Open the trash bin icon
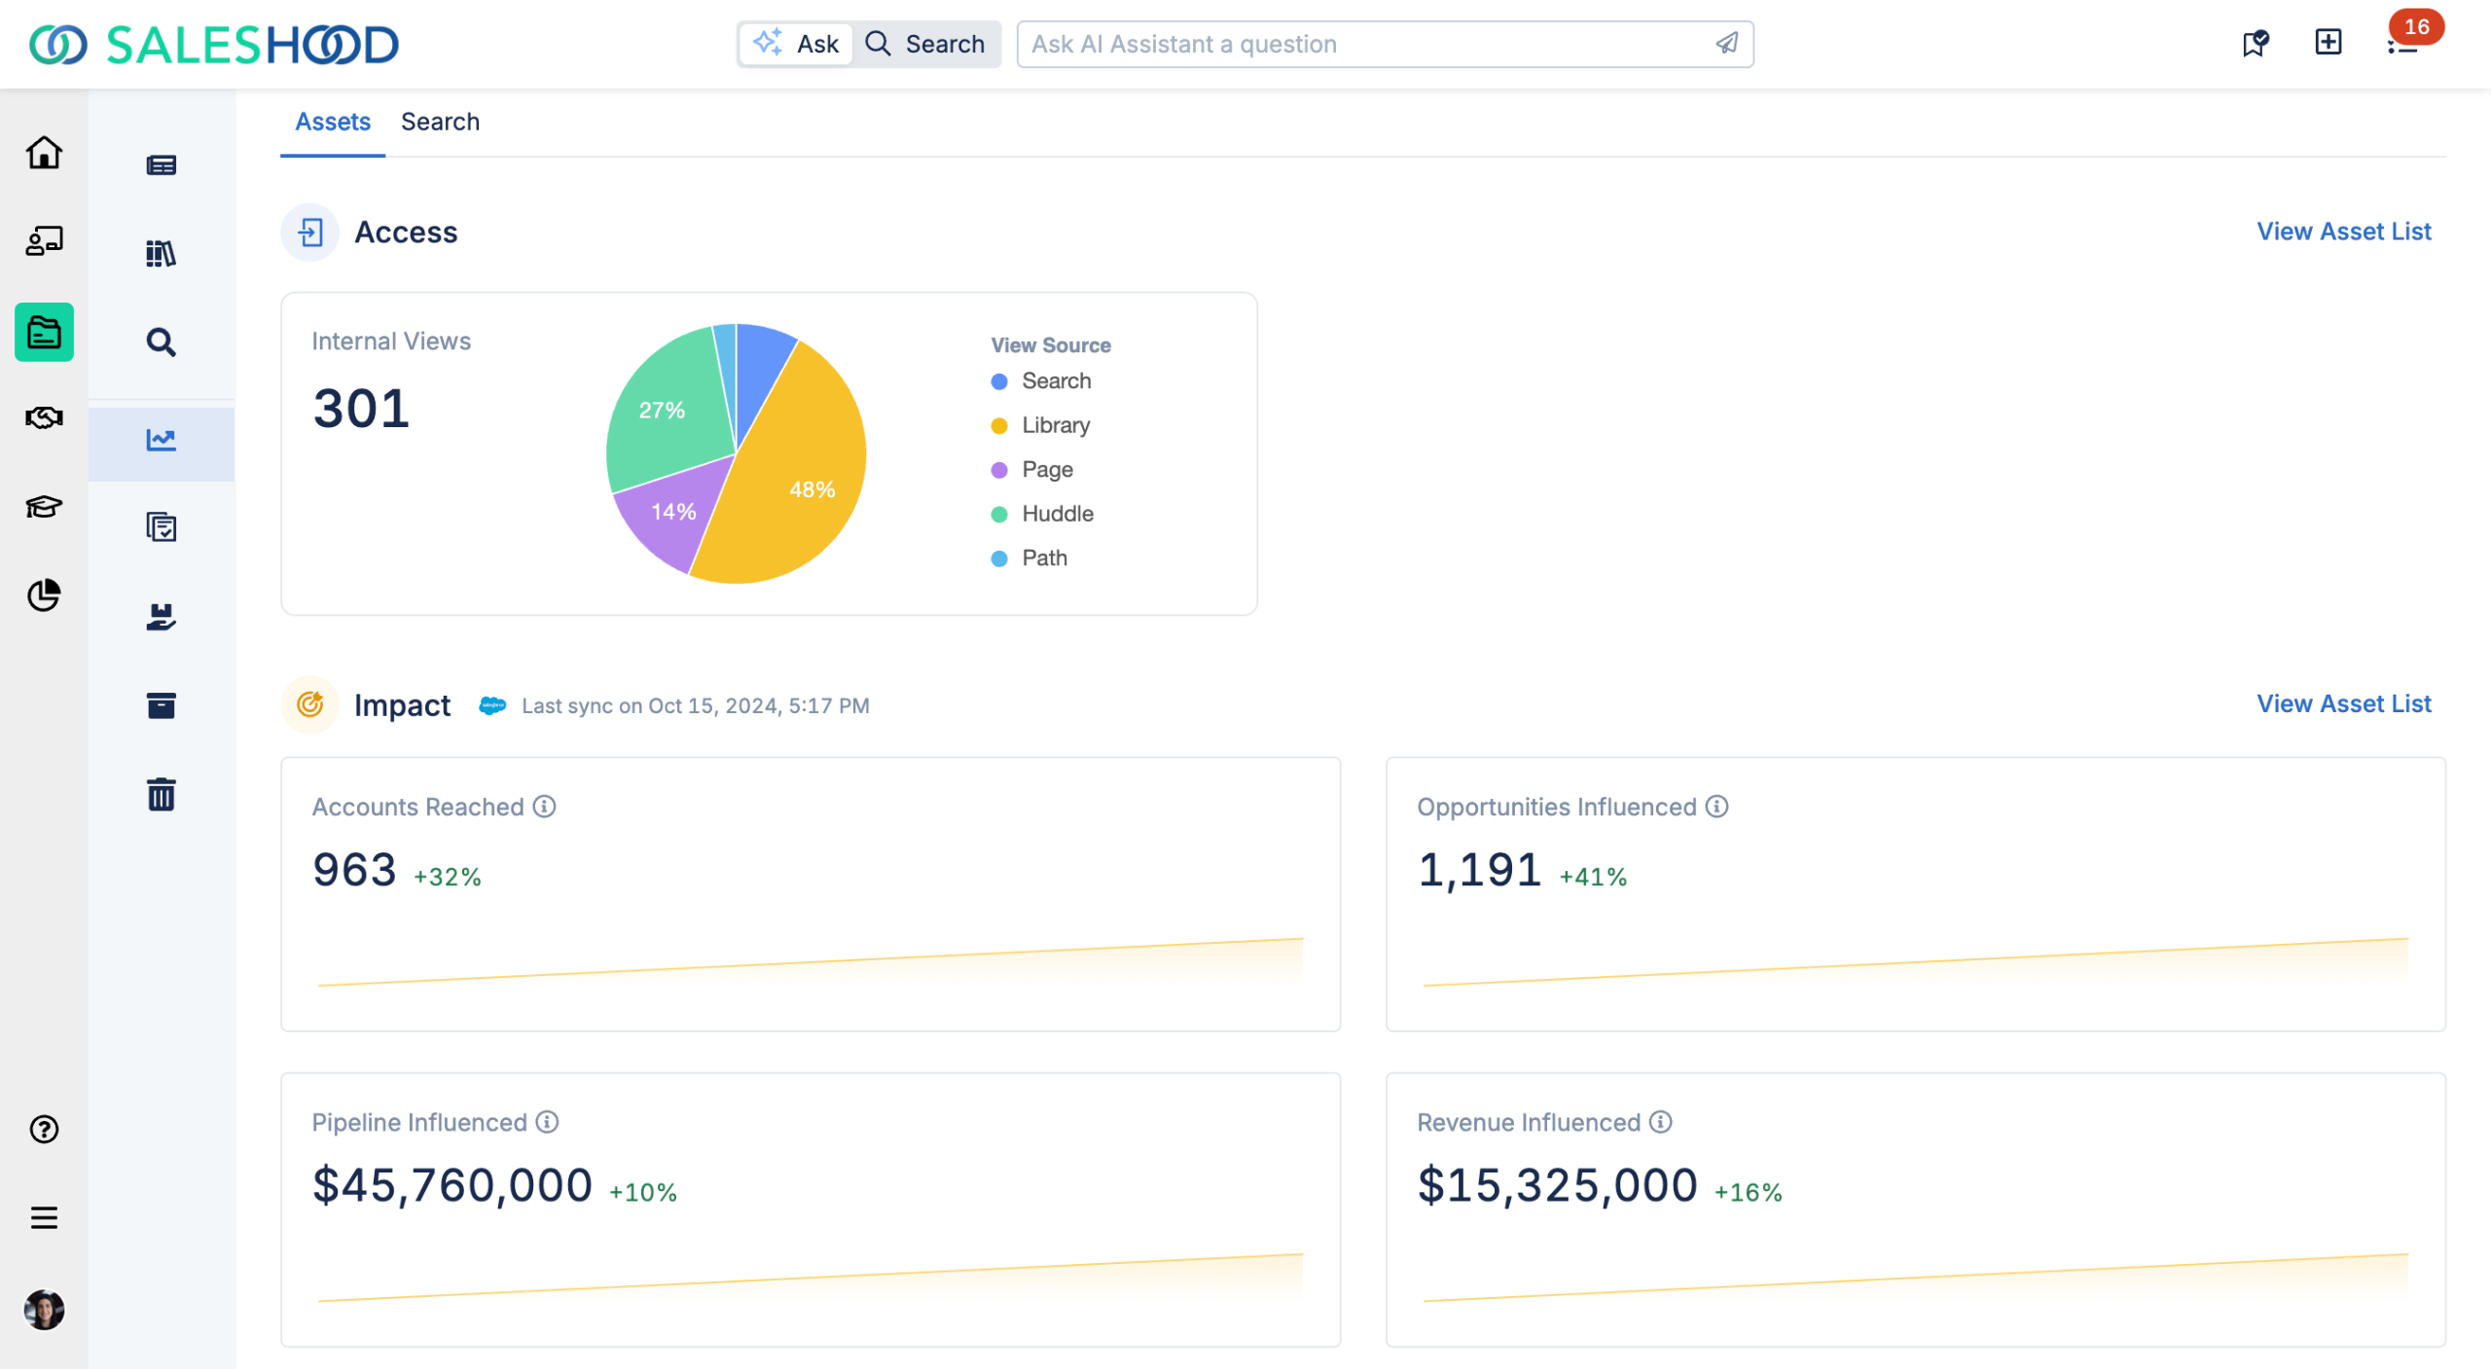2491x1369 pixels. [x=161, y=794]
